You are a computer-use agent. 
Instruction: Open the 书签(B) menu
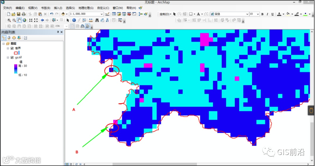tap(45, 8)
